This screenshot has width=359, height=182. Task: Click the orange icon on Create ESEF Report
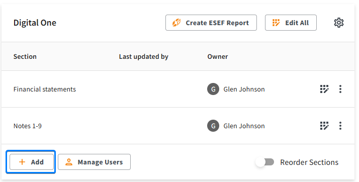176,23
